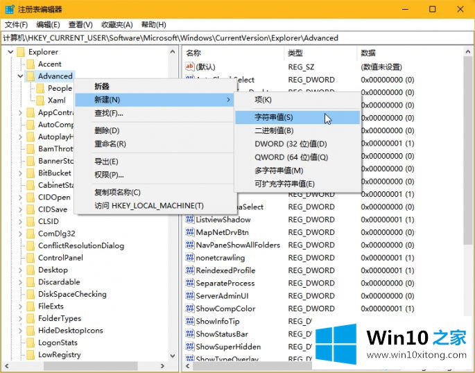Viewport: 475px width, 373px height.
Task: Click the registry path address bar
Action: pos(237,38)
